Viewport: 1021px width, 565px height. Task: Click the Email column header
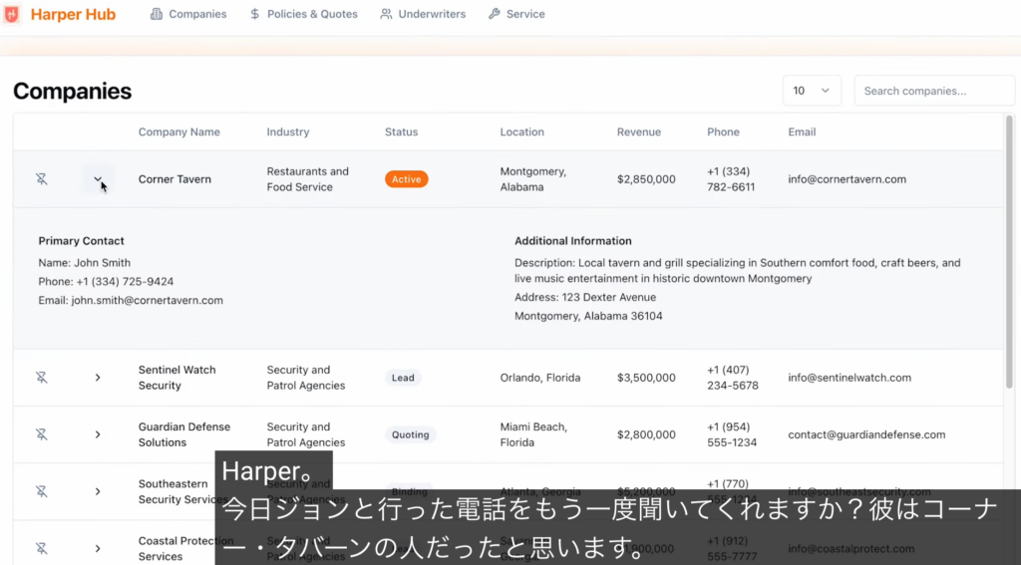coord(802,133)
